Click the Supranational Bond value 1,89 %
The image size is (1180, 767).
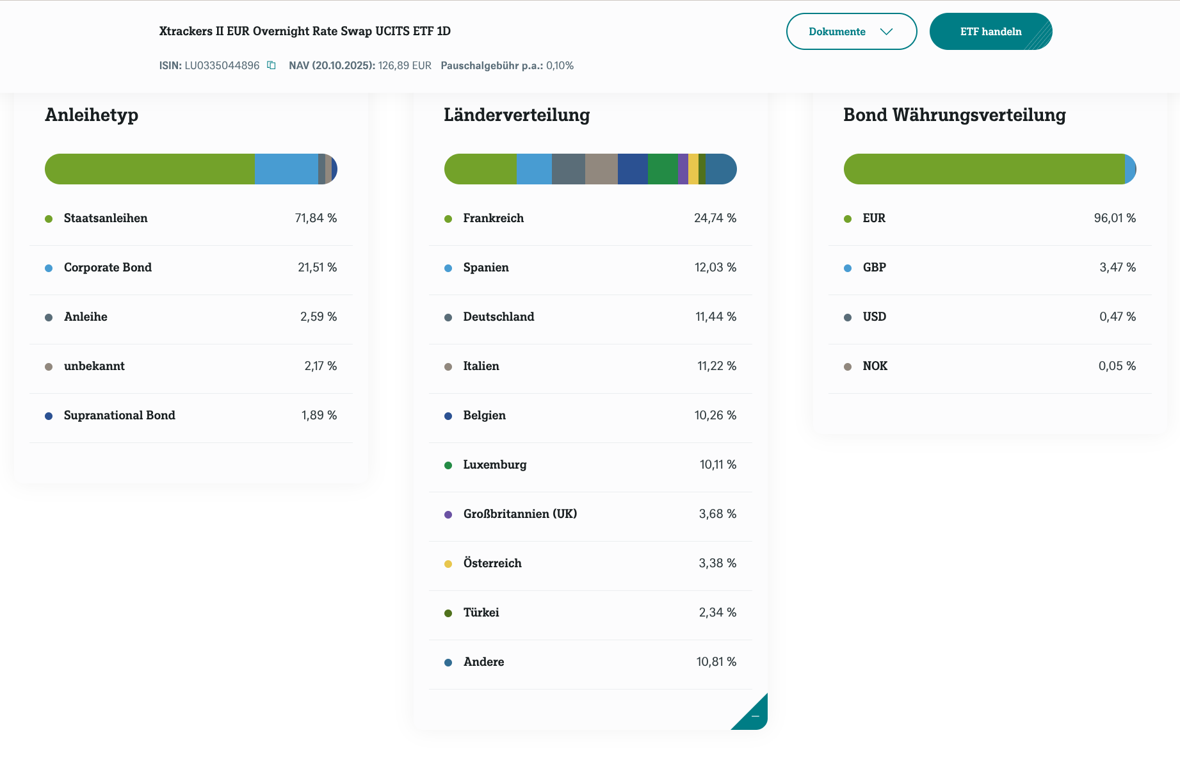tap(319, 416)
